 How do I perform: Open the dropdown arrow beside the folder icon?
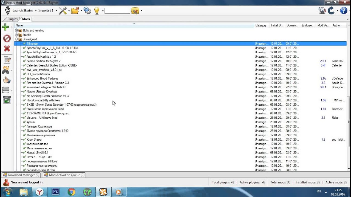pos(81,11)
